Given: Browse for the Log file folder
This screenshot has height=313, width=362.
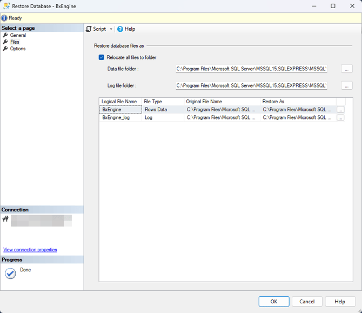Looking at the screenshot, I should pyautogui.click(x=346, y=86).
